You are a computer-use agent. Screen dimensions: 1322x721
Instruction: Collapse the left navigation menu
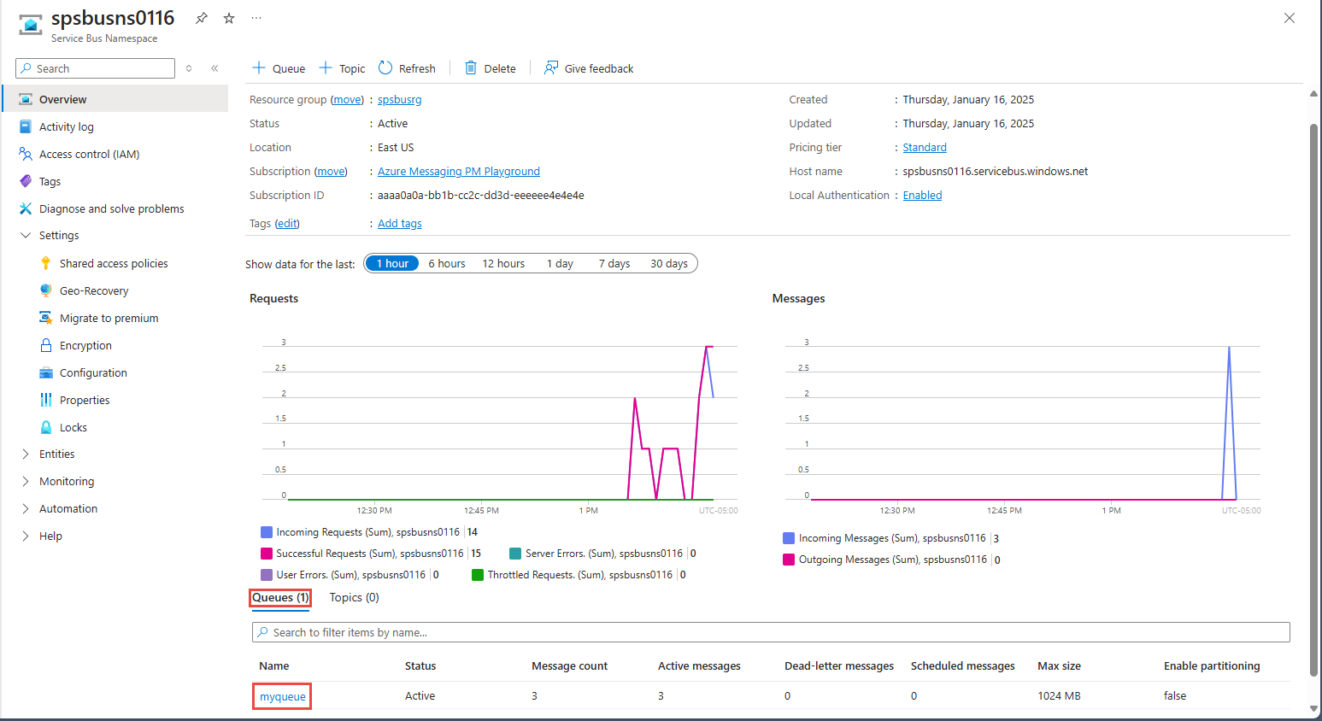pos(214,67)
